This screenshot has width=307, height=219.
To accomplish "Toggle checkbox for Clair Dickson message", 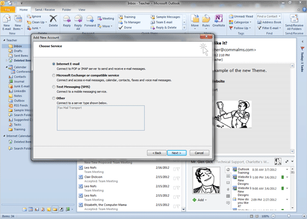I will (x=81, y=177).
